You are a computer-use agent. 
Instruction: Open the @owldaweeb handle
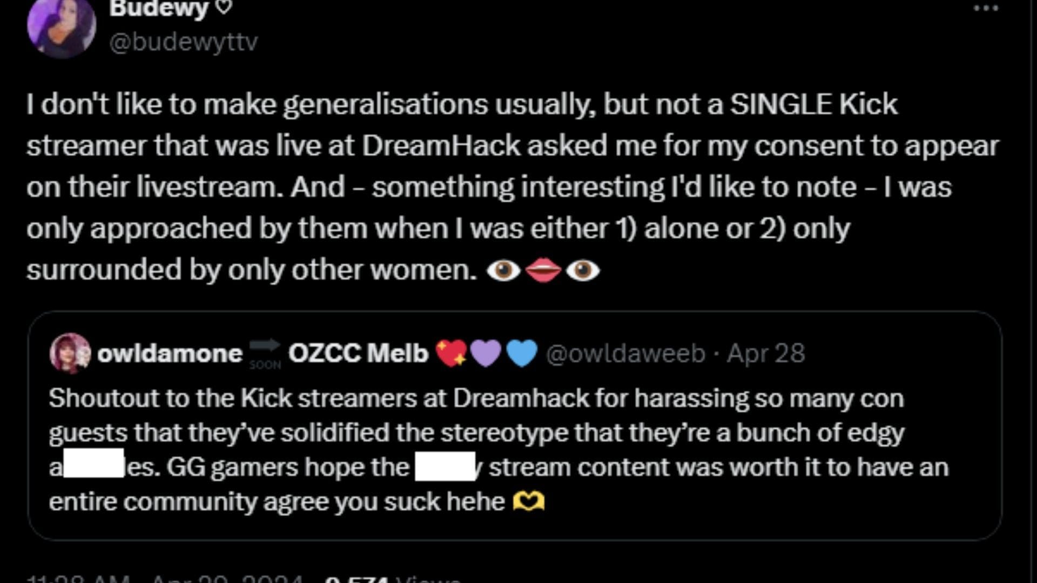pos(625,354)
